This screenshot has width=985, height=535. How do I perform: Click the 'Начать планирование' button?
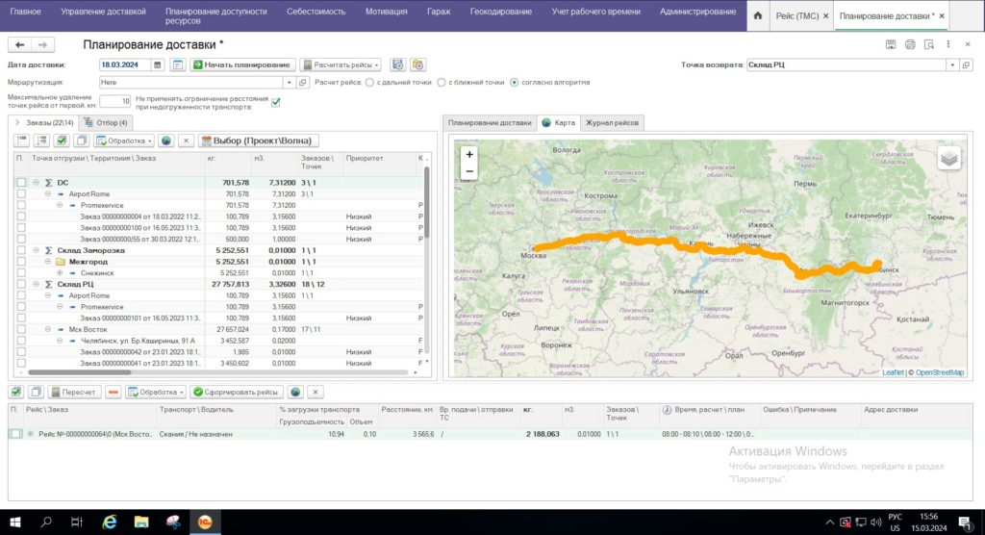(240, 64)
